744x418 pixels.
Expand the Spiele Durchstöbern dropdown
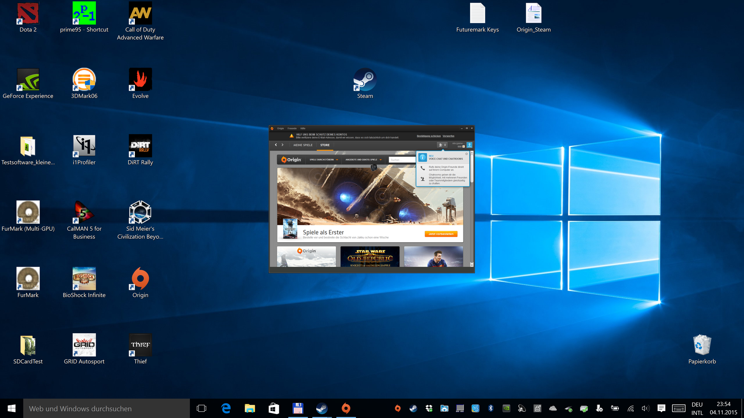(x=324, y=159)
